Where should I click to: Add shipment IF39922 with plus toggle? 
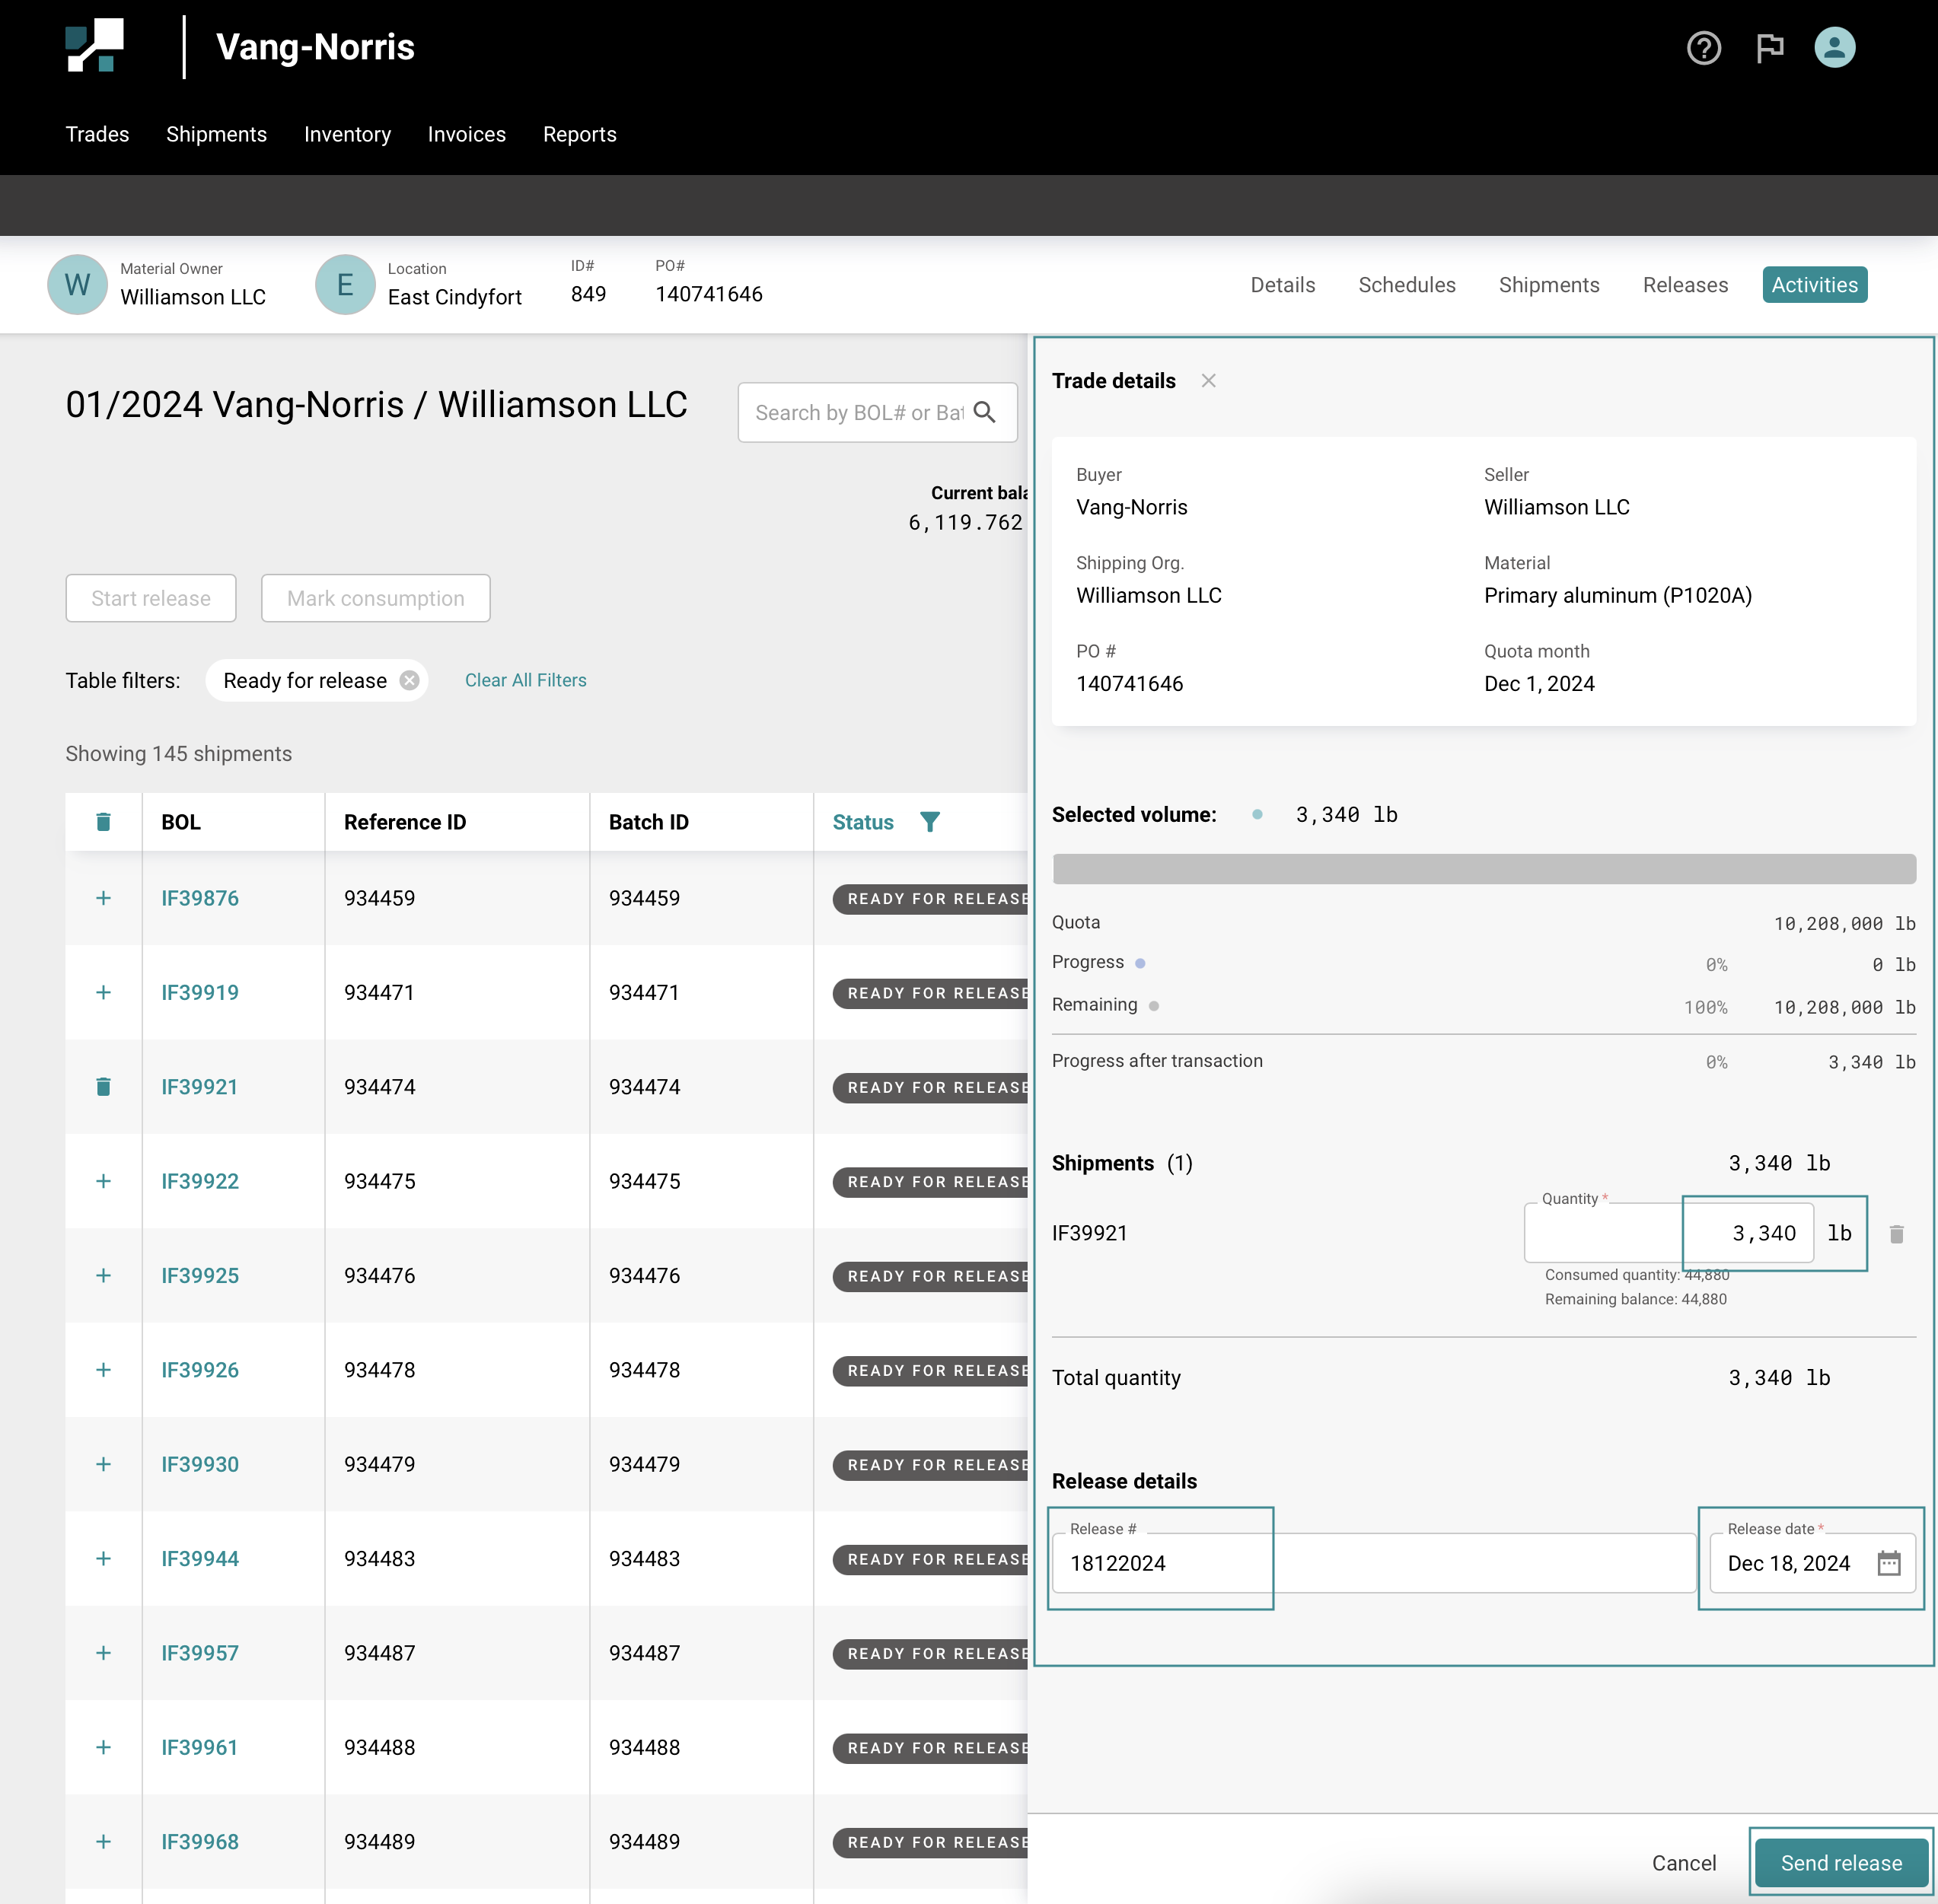click(103, 1181)
